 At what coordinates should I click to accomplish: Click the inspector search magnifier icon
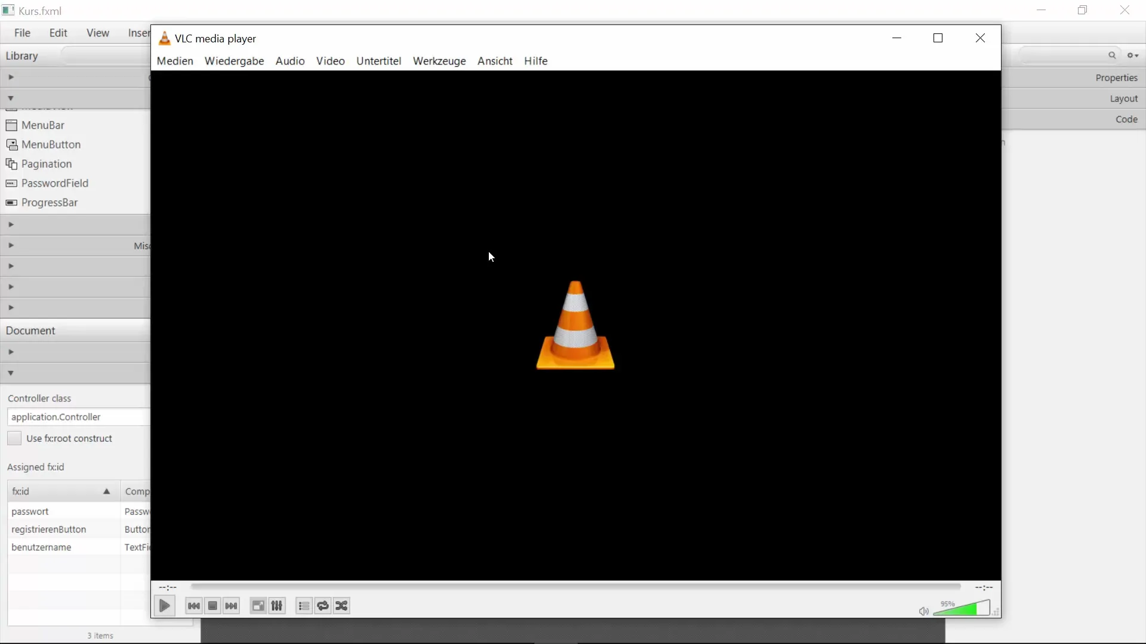pyautogui.click(x=1112, y=55)
